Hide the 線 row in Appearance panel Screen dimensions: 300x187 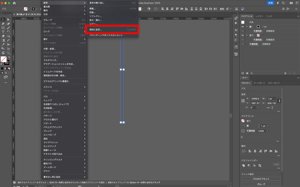tap(242, 27)
